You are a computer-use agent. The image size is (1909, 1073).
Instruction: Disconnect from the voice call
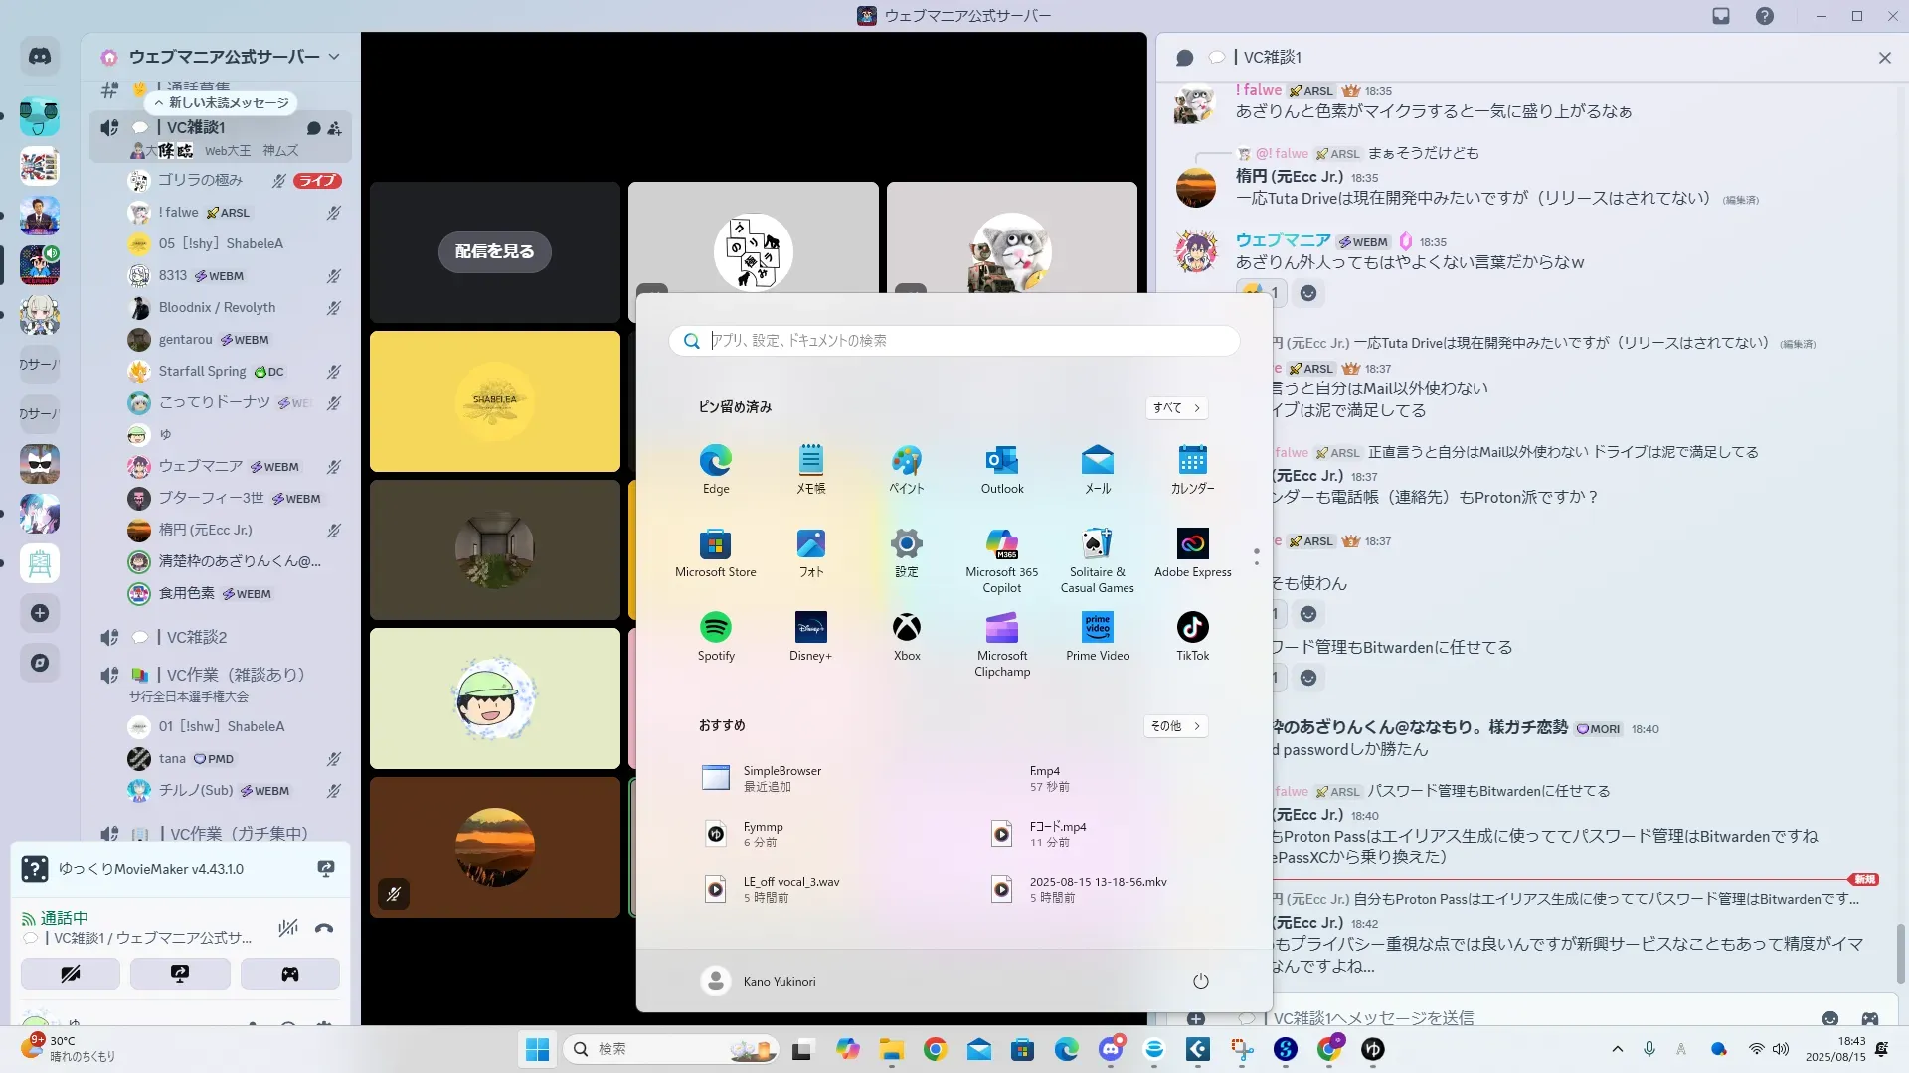pos(324,928)
